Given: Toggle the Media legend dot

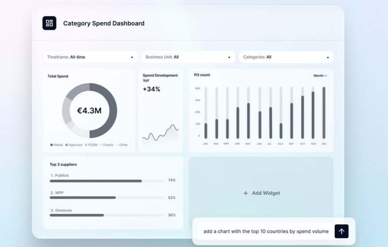Looking at the screenshot, I should pyautogui.click(x=51, y=145).
